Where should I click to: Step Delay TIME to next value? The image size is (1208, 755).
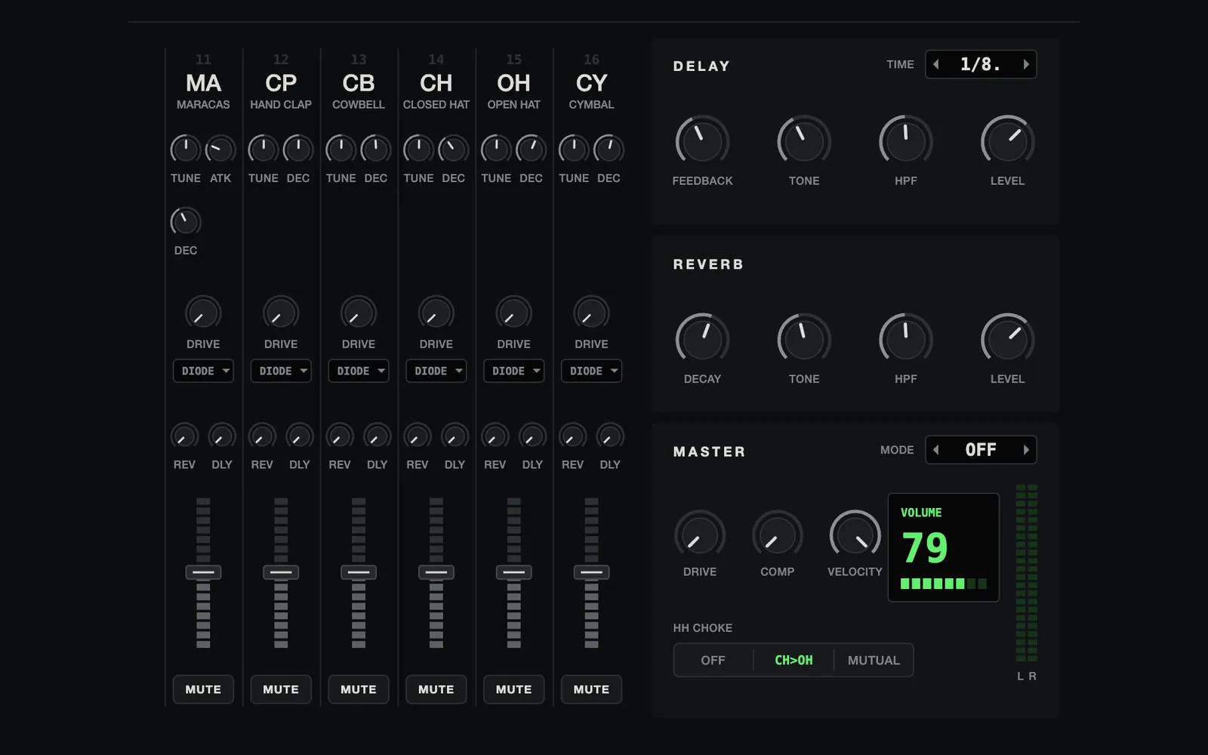click(1026, 64)
